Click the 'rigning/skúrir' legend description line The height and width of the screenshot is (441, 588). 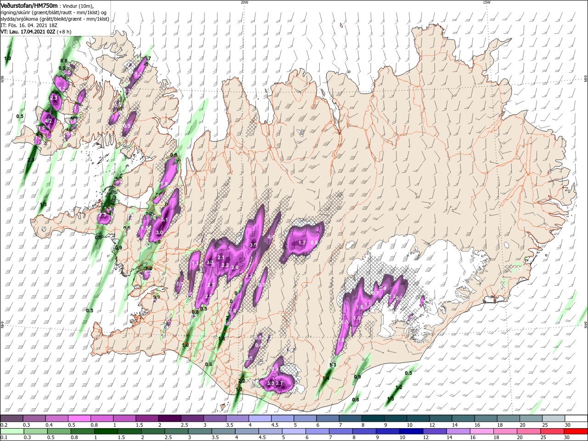click(53, 12)
